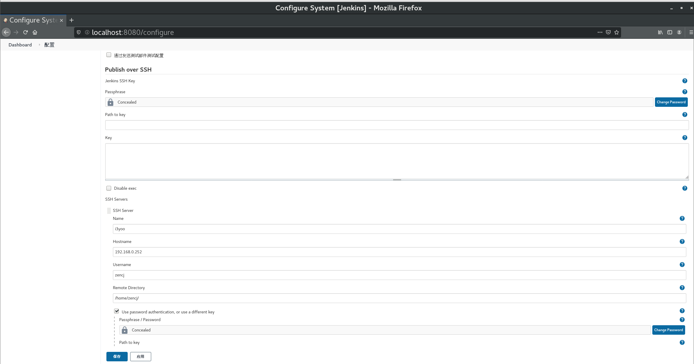Click the tracking protection shield icon
Screen dimensions: 694x364
click(x=78, y=32)
